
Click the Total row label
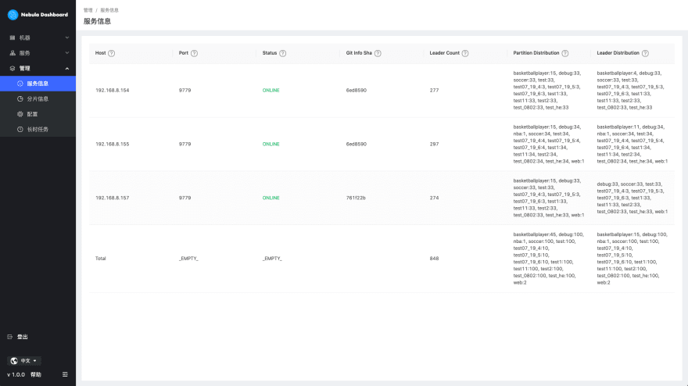tap(101, 259)
